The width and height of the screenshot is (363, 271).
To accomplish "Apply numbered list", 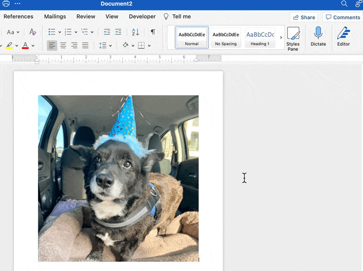I will [68, 32].
